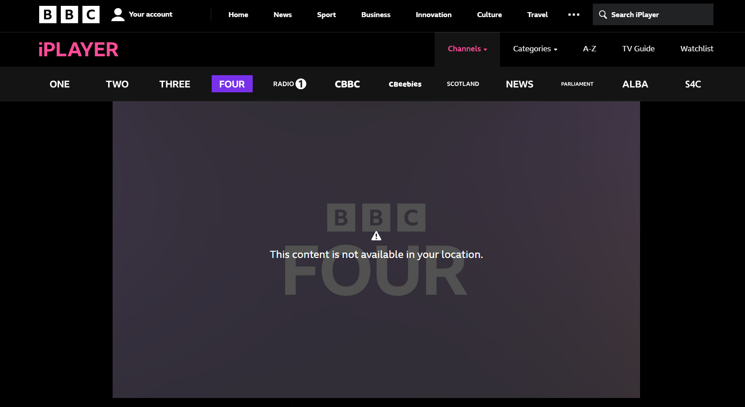Image resolution: width=745 pixels, height=407 pixels.
Task: Switch to the BBC ONE channel
Action: [x=59, y=84]
